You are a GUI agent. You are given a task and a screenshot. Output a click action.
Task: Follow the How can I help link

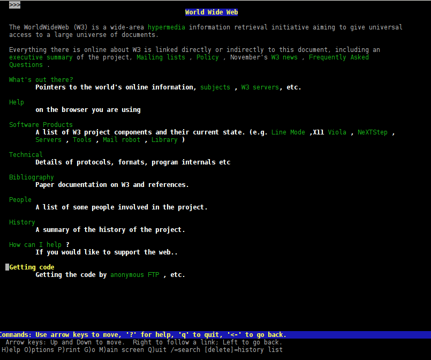pos(35,245)
